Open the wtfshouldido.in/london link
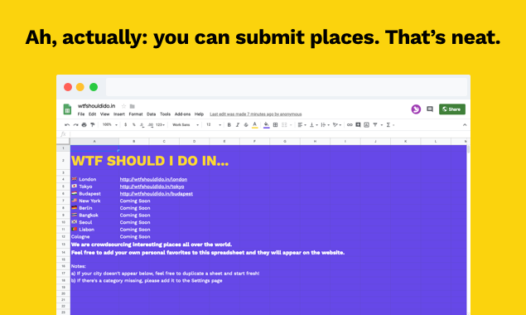 click(153, 179)
